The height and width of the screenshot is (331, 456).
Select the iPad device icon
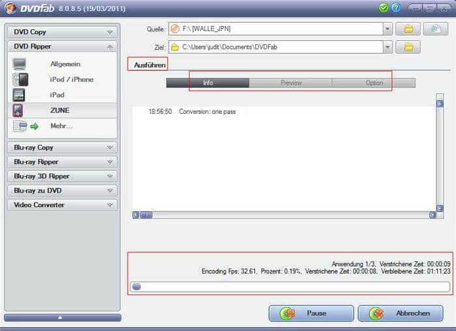(19, 95)
